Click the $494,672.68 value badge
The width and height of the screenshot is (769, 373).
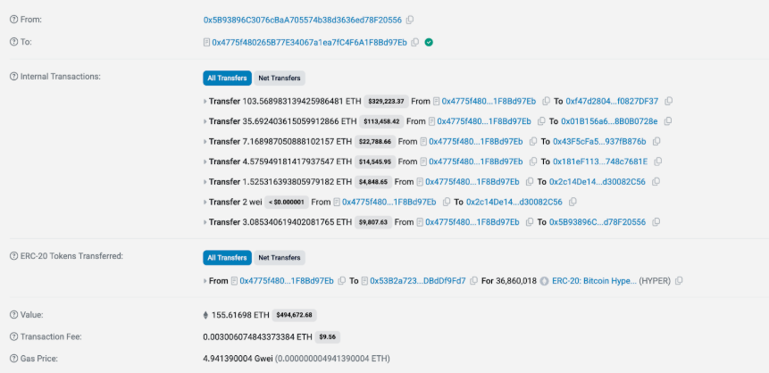(x=290, y=315)
